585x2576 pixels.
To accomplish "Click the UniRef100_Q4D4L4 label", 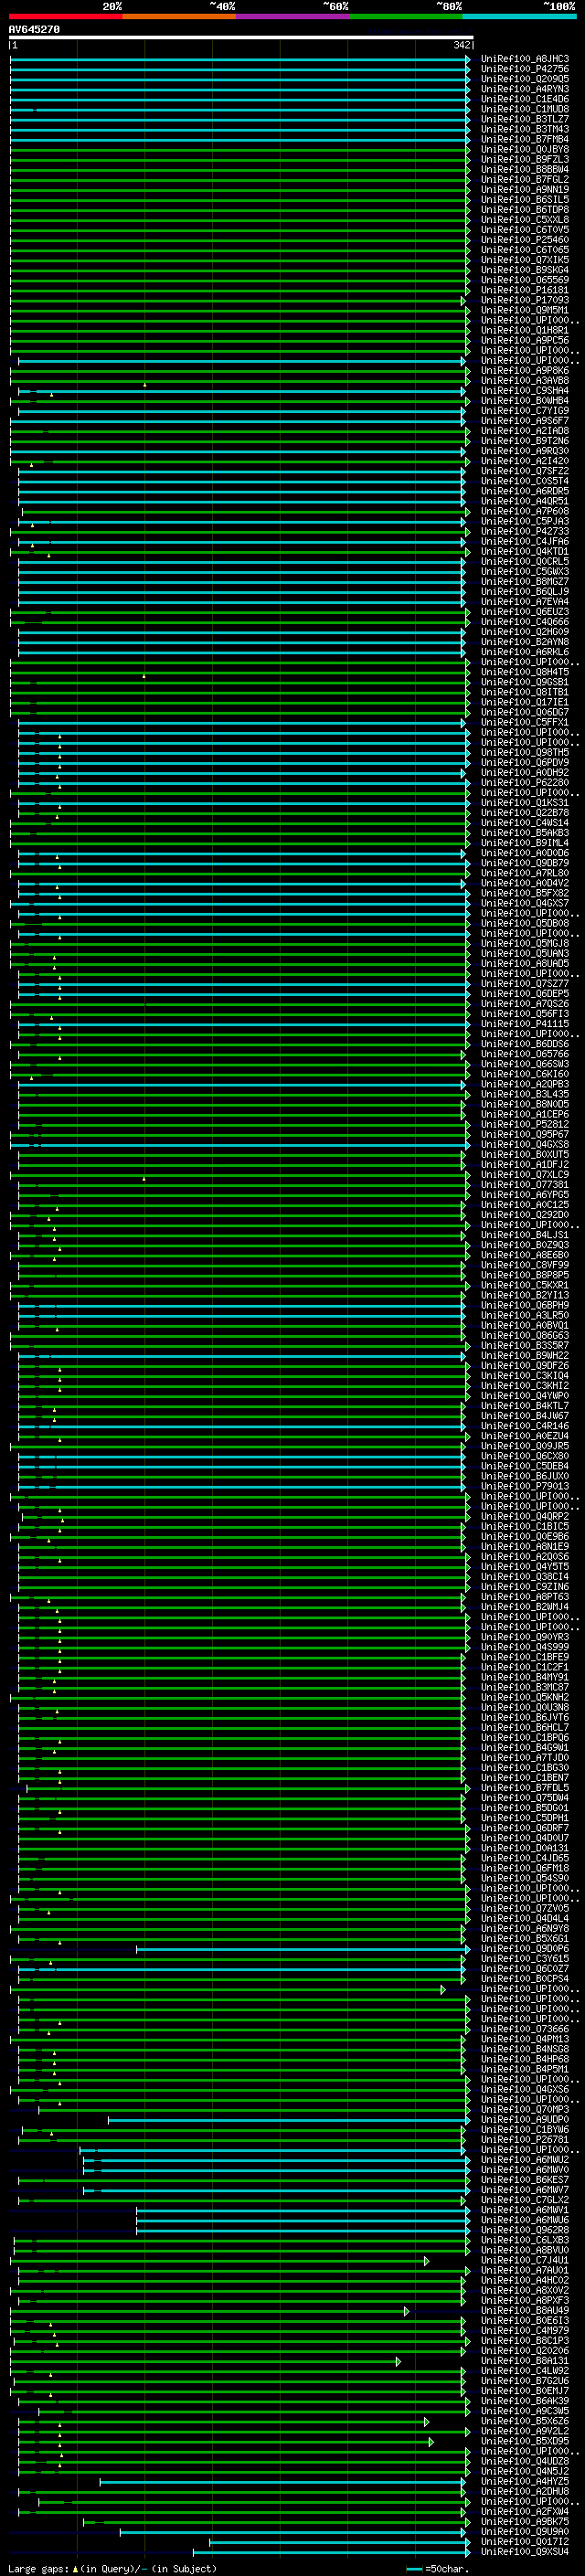I will point(525,1918).
